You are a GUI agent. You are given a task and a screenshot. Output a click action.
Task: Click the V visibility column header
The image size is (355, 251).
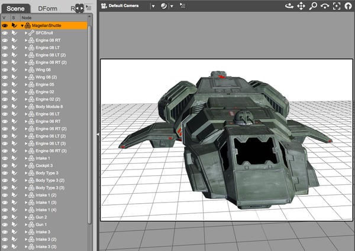4,18
